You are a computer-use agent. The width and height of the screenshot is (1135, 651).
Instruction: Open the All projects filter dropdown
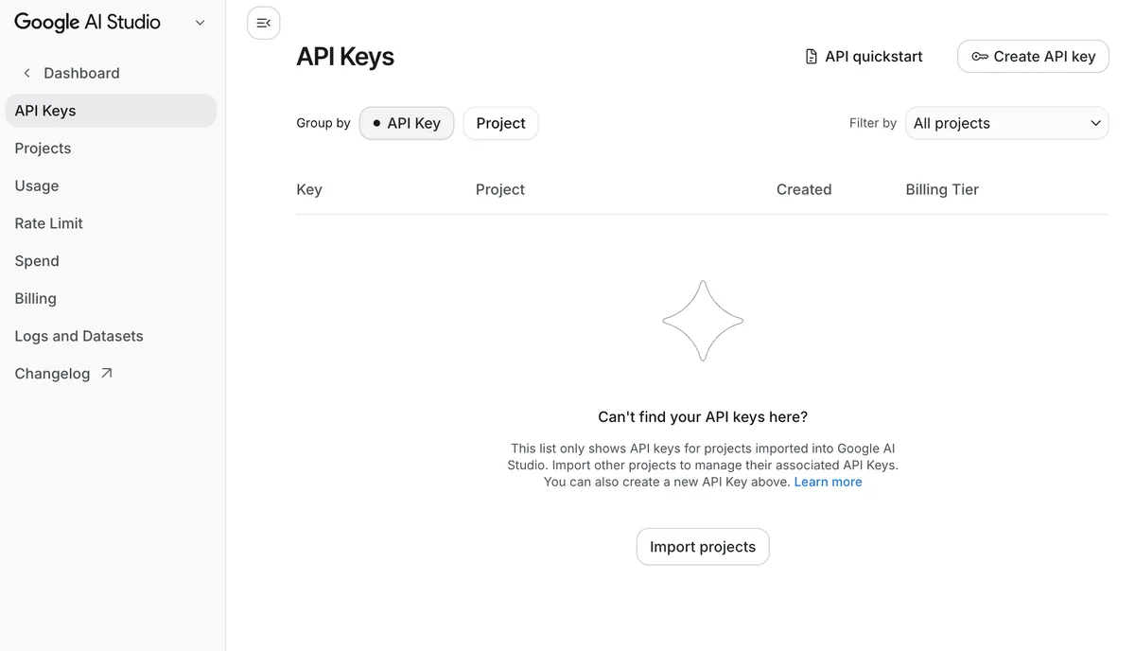[1006, 123]
